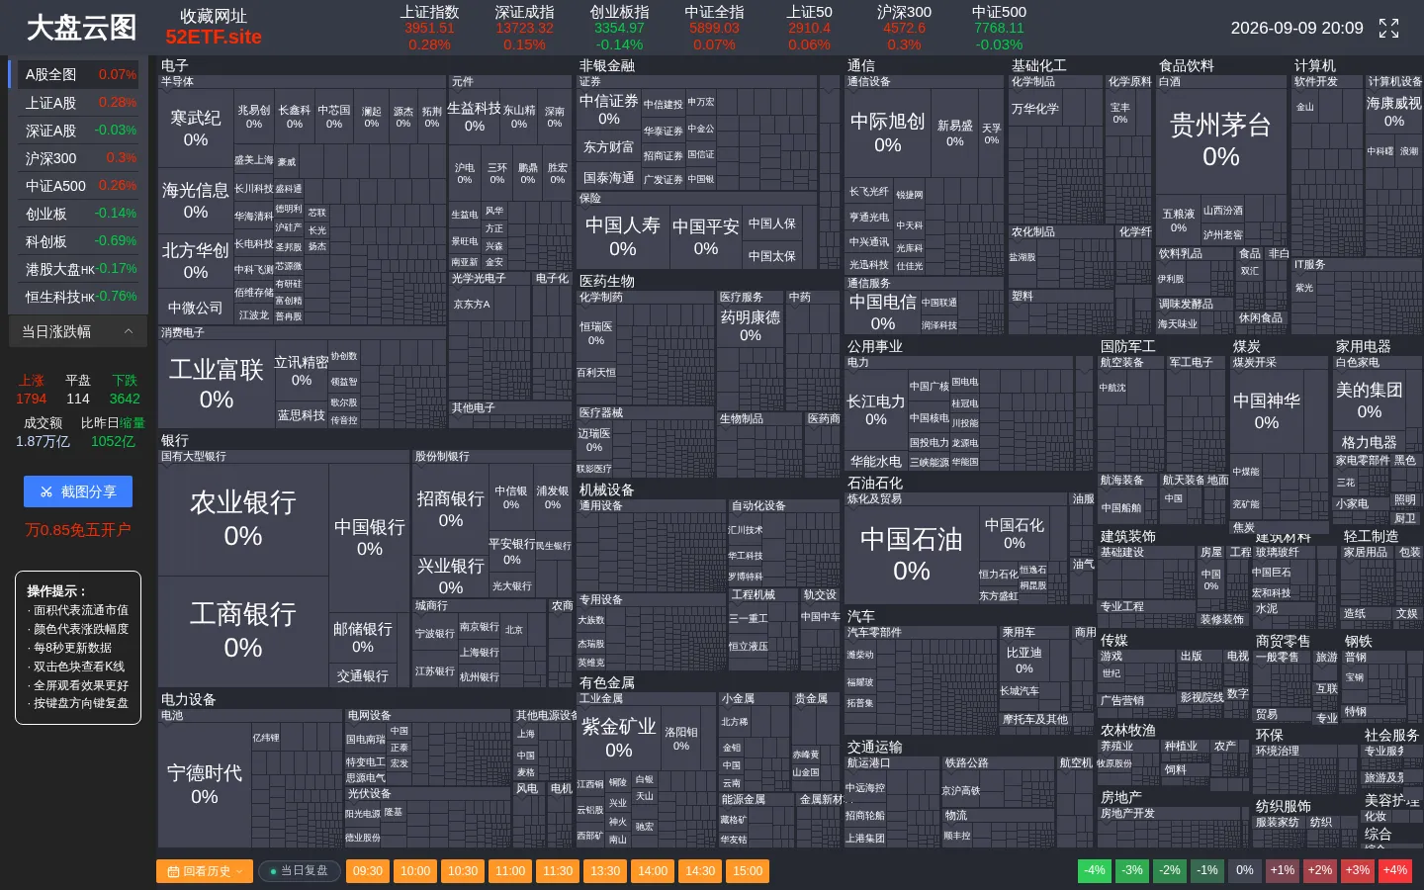Click the 上涨 1794 gainers count
This screenshot has height=890, width=1424.
pos(31,390)
